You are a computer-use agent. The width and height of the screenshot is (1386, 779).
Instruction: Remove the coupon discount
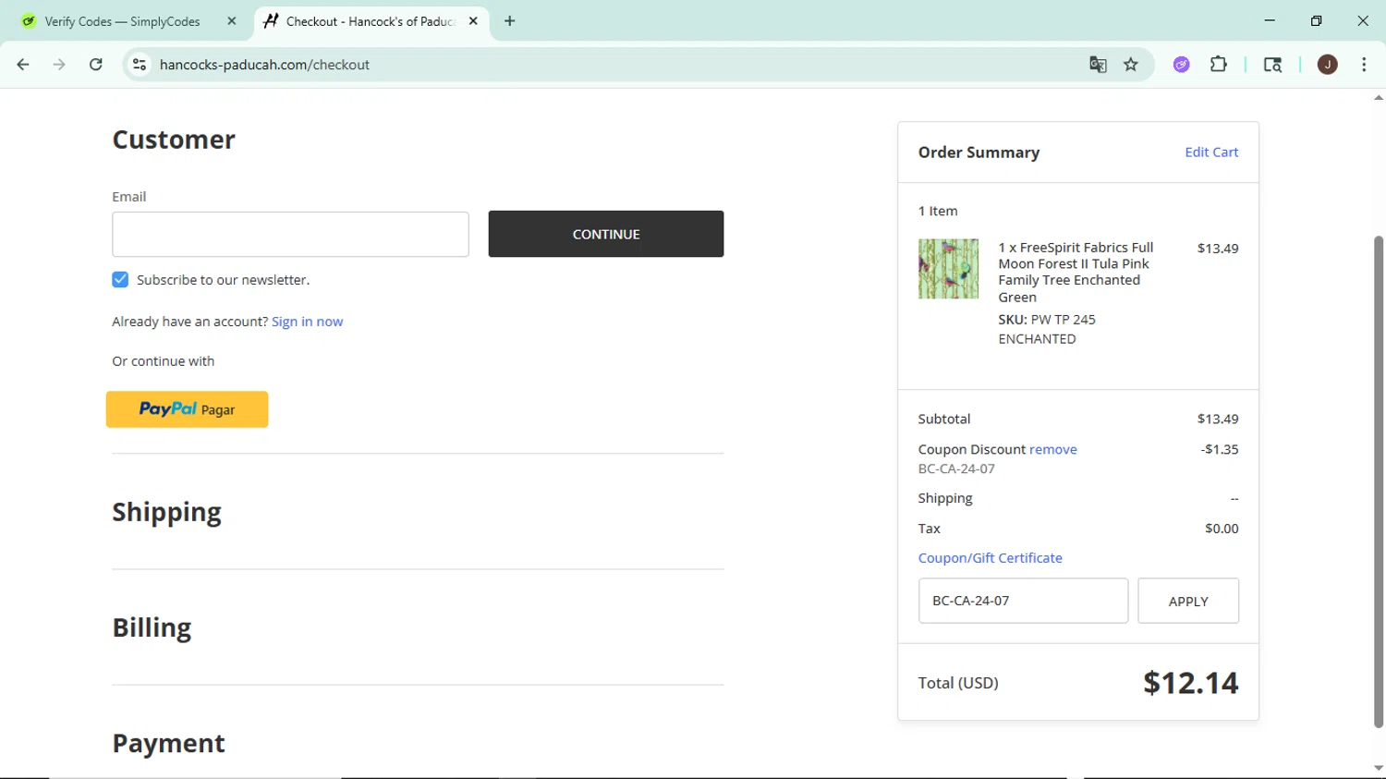click(1053, 449)
